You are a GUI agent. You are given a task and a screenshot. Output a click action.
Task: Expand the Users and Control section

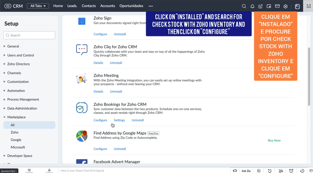(x=21, y=55)
